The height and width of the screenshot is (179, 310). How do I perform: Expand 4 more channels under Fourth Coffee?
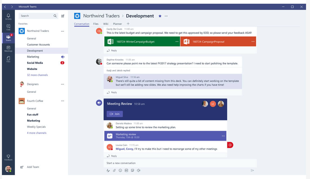(37, 133)
